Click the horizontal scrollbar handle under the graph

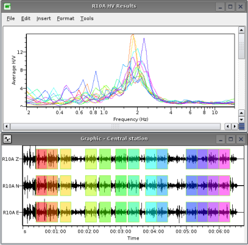pyautogui.click(x=115, y=126)
